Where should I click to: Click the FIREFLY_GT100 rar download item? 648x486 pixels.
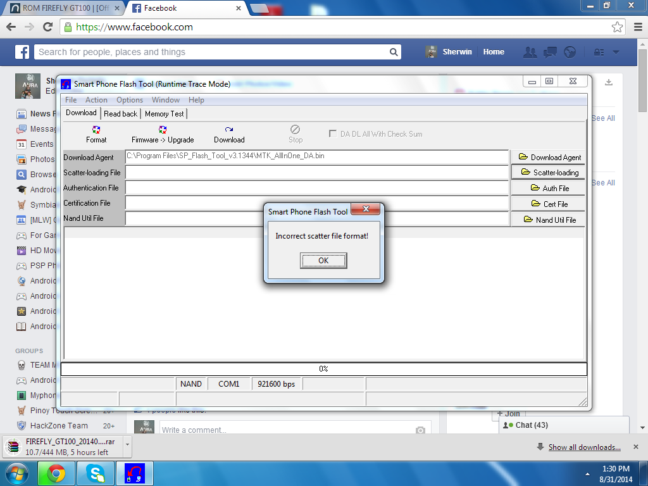point(63,447)
